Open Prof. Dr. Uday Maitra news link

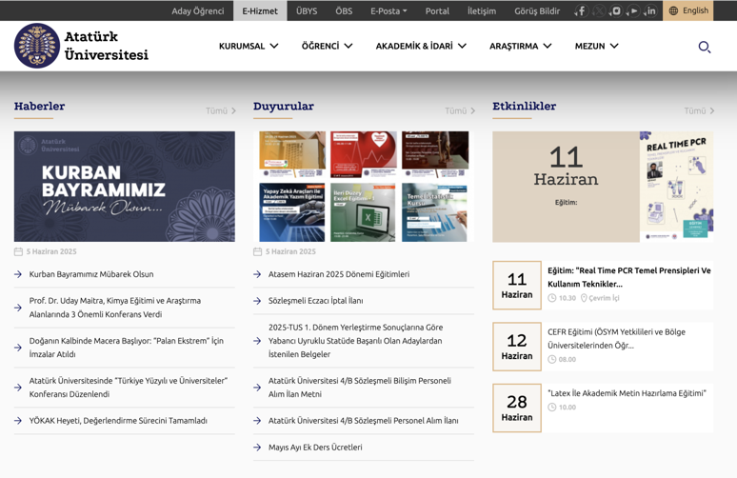click(115, 308)
